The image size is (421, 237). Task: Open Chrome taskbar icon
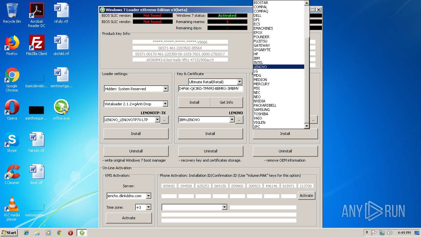[60, 233]
